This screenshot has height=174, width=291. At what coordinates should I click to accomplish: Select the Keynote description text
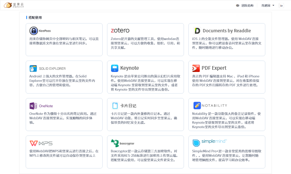(x=145, y=83)
